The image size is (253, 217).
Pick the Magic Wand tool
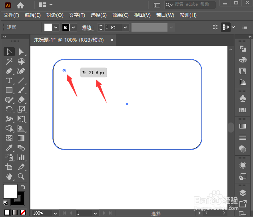(x=9, y=61)
